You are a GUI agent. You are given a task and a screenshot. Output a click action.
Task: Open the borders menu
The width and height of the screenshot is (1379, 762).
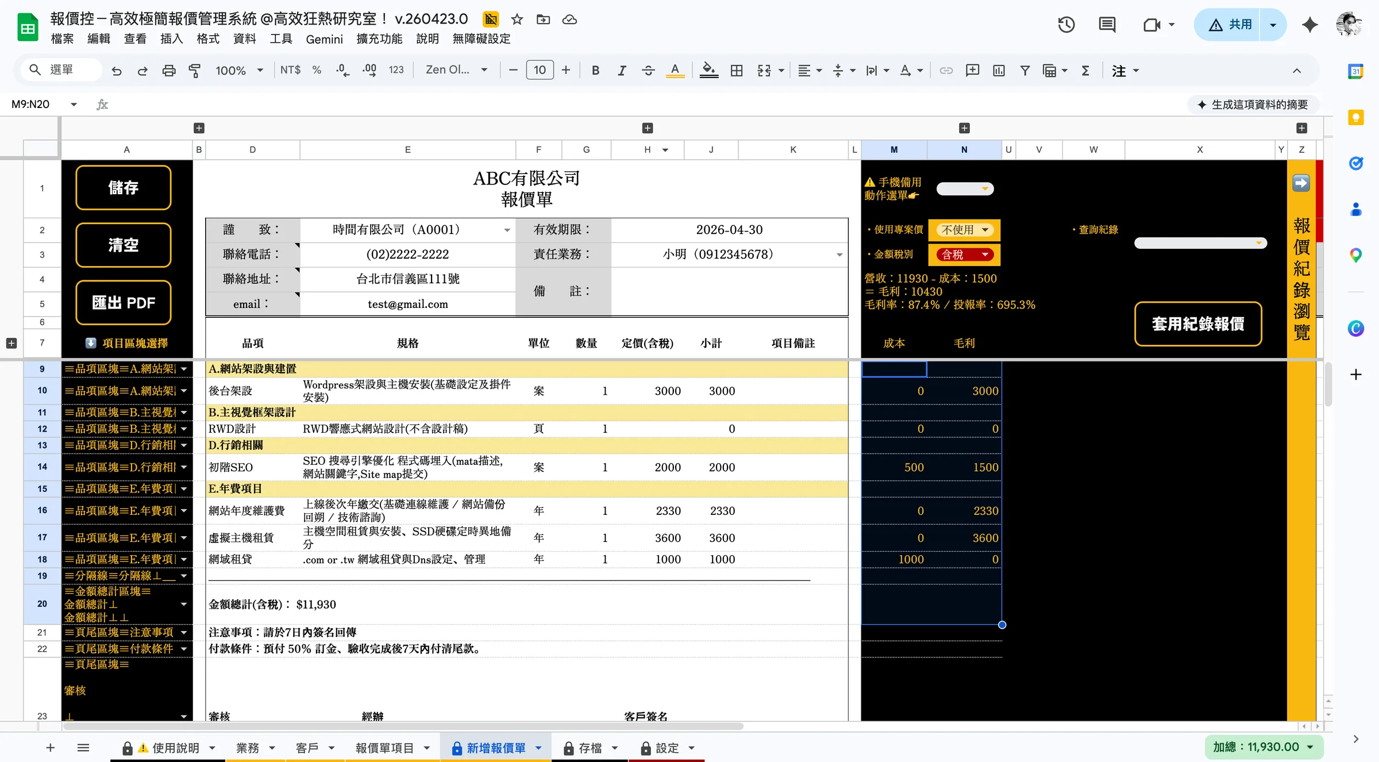737,70
